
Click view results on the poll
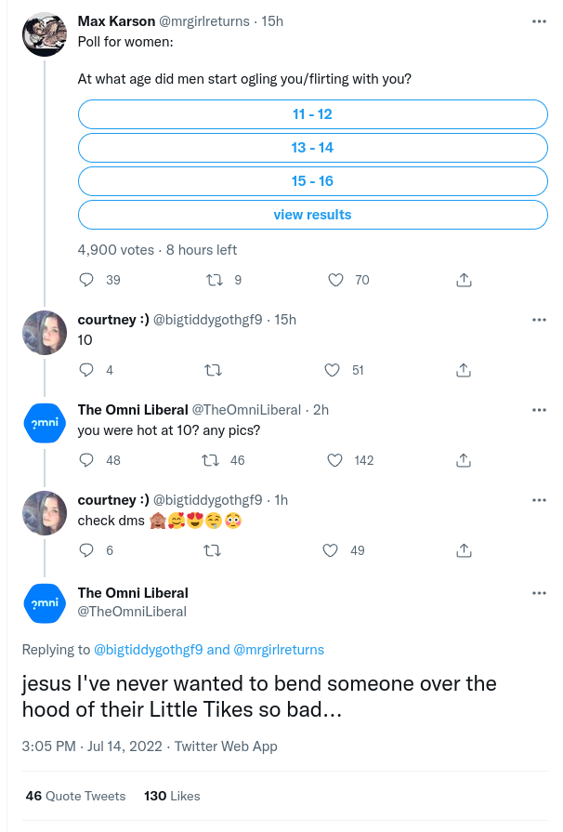click(312, 215)
